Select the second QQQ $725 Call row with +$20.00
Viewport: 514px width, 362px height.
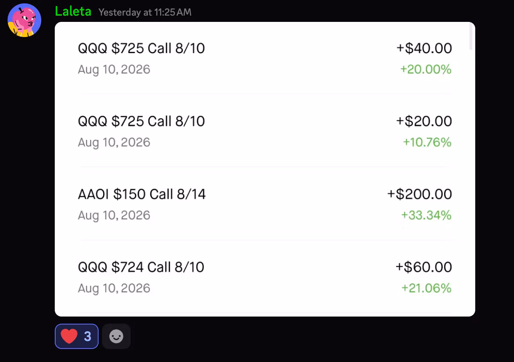coord(265,131)
